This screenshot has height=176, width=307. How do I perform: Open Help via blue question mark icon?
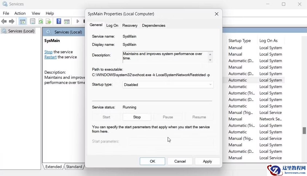pyautogui.click(x=59, y=21)
